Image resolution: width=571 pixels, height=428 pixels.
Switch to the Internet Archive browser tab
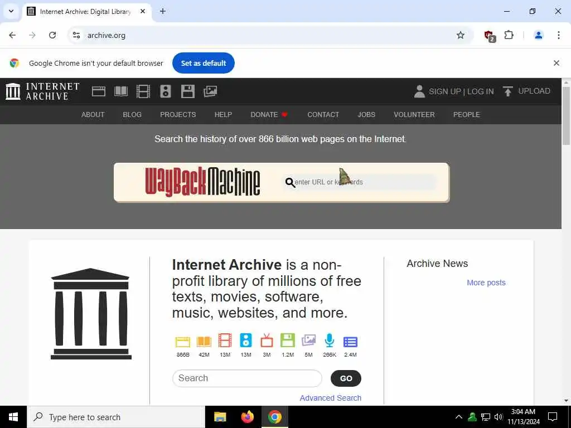click(86, 12)
